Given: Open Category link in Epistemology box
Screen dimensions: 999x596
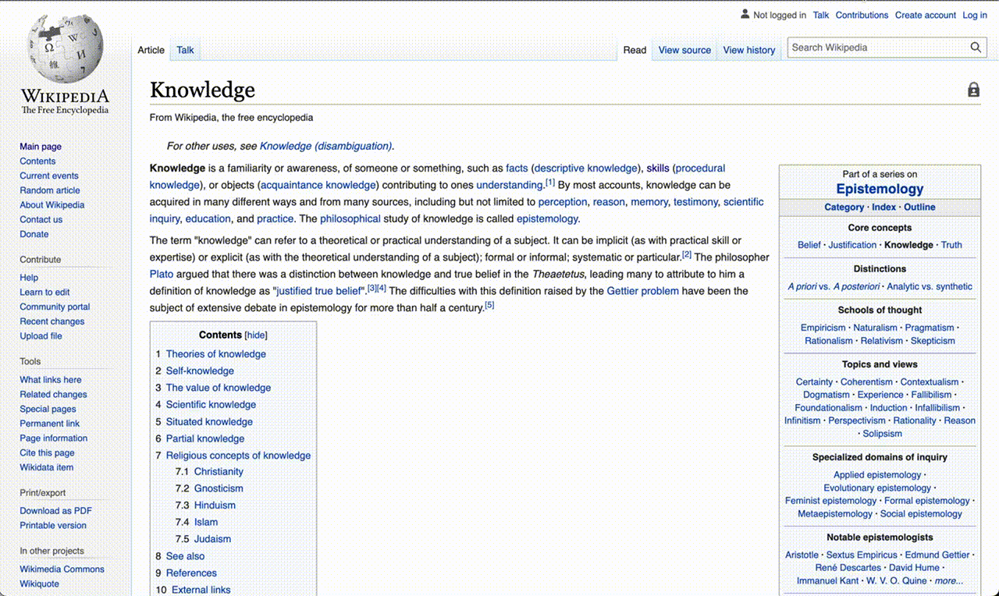Looking at the screenshot, I should click(x=844, y=208).
